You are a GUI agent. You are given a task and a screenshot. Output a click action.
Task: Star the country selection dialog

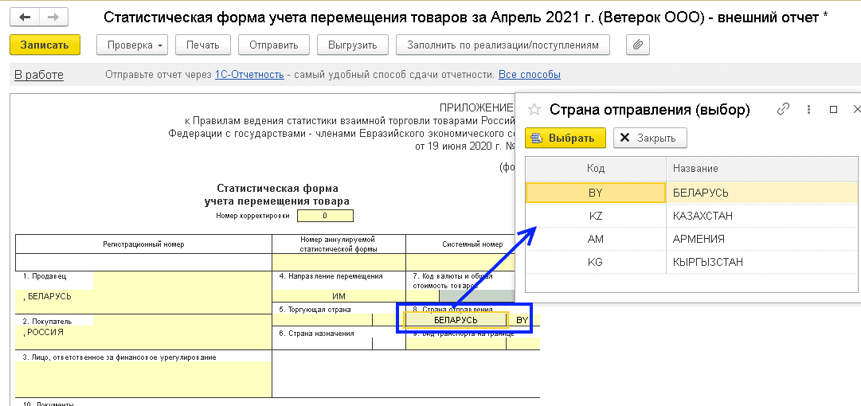(535, 110)
